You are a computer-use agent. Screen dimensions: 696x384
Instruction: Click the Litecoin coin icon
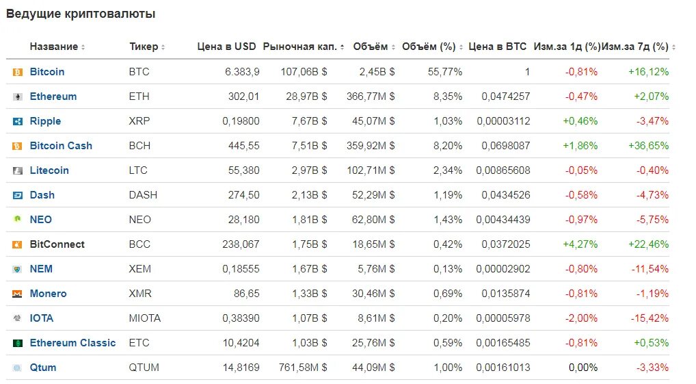pos(17,170)
